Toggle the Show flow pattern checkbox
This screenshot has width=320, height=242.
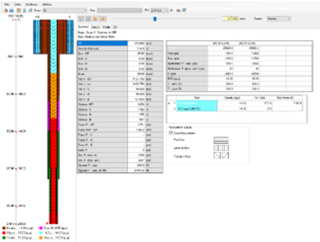point(171,133)
